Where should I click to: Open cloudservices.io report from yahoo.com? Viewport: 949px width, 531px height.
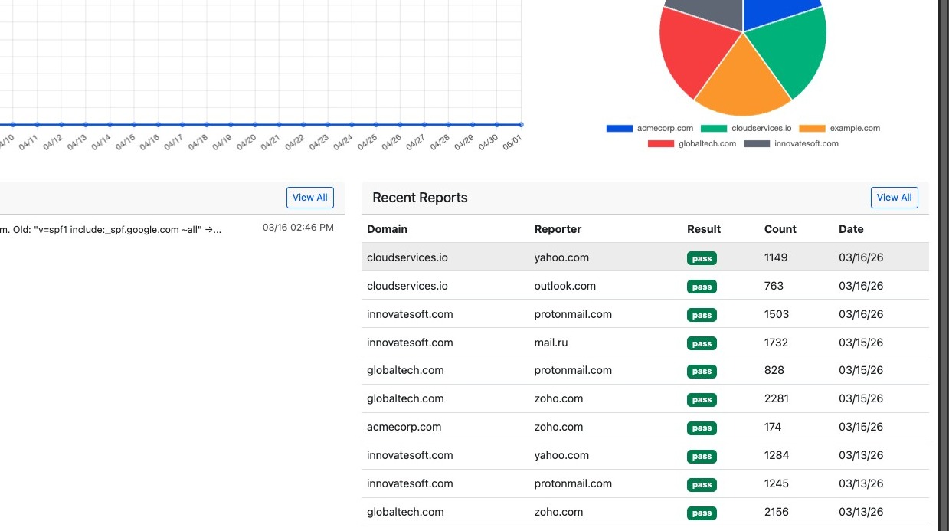click(x=645, y=257)
